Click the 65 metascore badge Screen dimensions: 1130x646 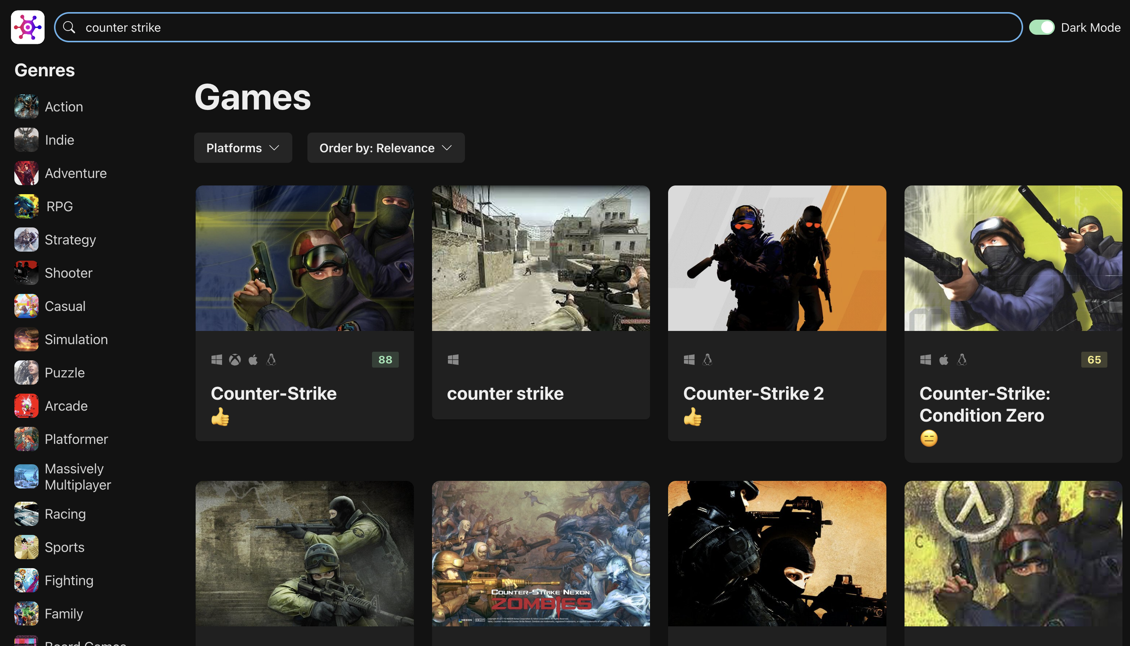[x=1094, y=359]
